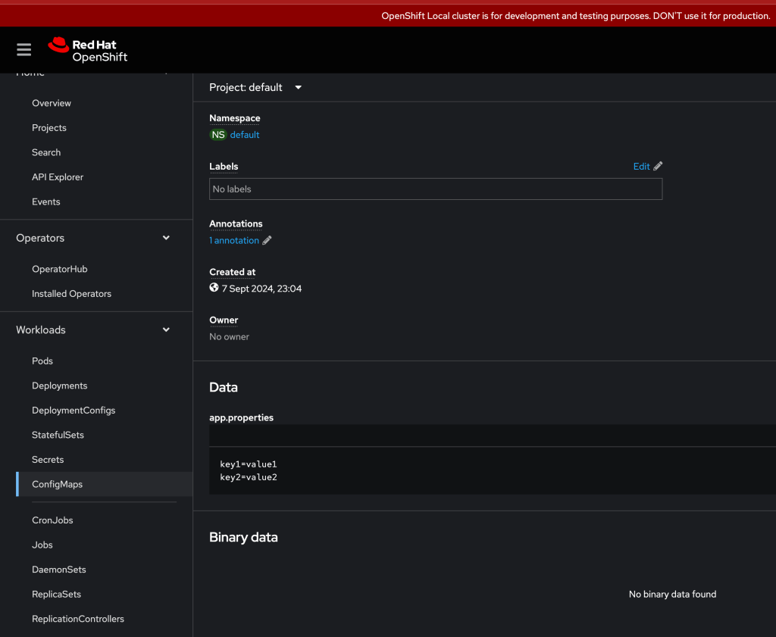Click the default namespace link
Screen dimensions: 776x637
[245, 135]
